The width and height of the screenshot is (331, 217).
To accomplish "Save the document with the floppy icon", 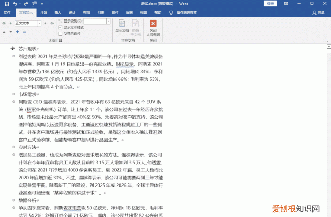I will point(7,4).
